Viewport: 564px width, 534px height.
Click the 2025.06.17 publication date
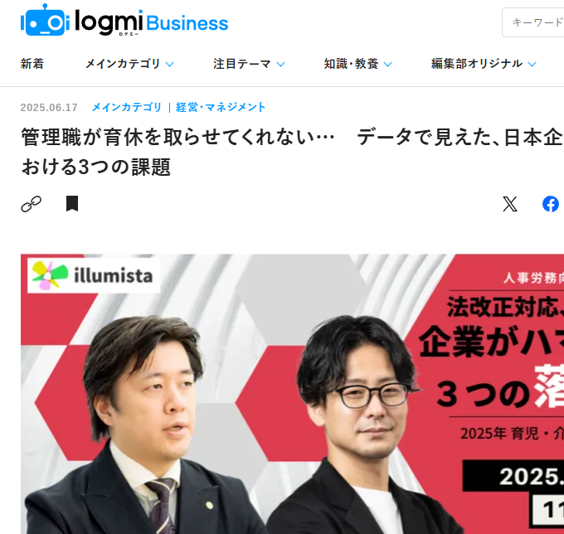49,108
